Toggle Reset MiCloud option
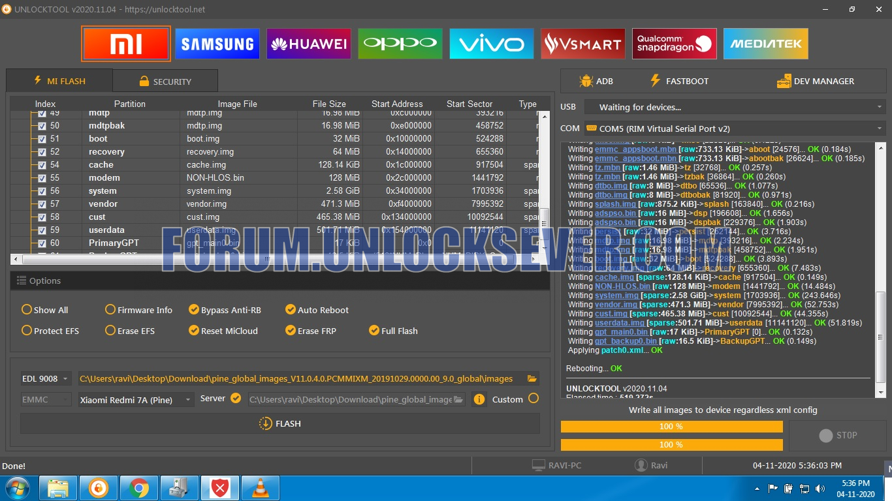892x501 pixels. coord(223,331)
